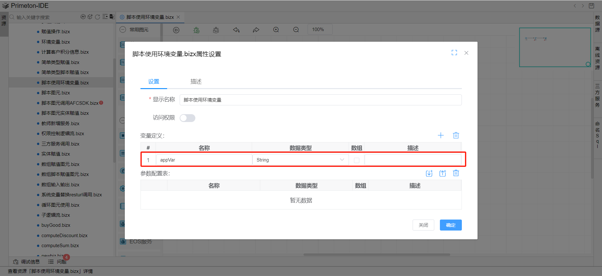Check the 数组 checkbox for appVar
602x276 pixels.
tap(356, 160)
